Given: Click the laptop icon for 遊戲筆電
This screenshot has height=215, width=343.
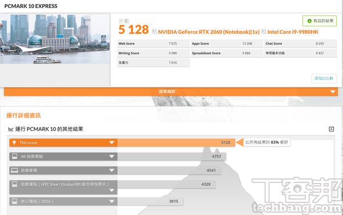Looking at the screenshot, I should (x=15, y=170).
